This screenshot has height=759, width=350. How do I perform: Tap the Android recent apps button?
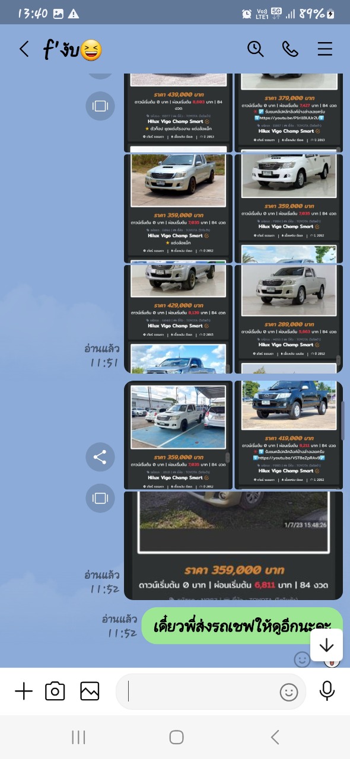click(78, 737)
